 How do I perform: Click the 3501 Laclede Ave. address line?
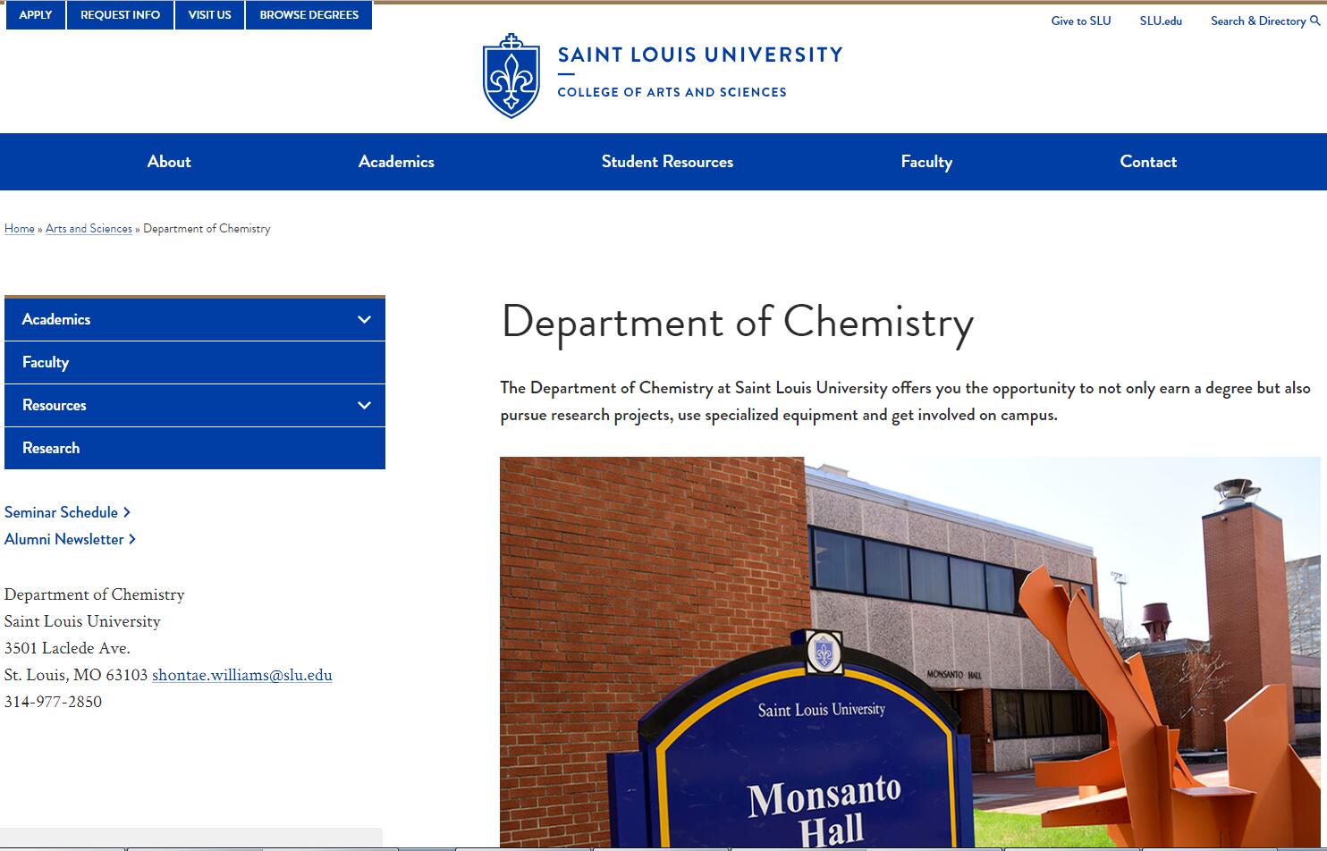click(67, 648)
